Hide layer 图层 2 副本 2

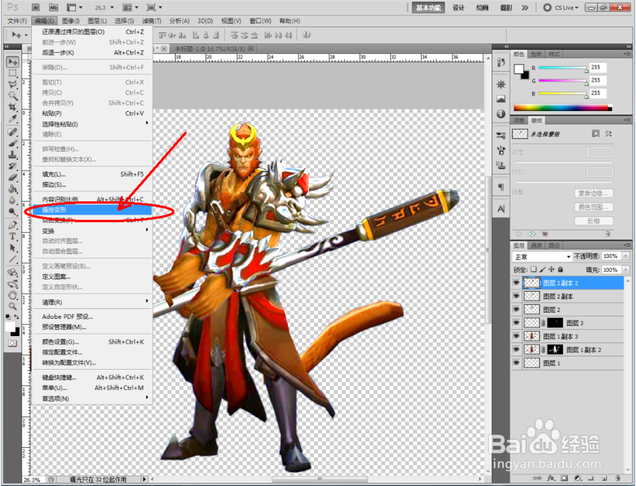pos(516,283)
